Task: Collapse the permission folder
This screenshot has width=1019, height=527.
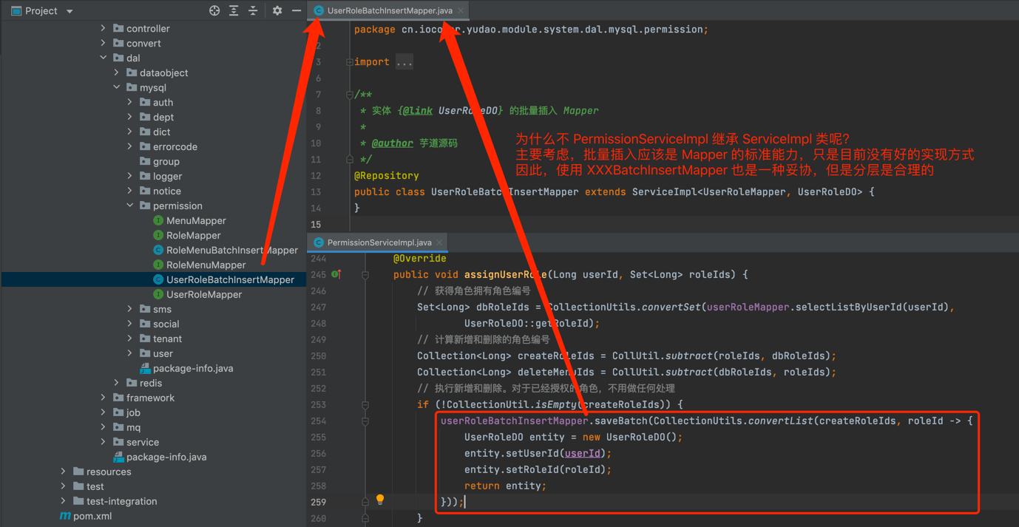Action: click(x=130, y=205)
